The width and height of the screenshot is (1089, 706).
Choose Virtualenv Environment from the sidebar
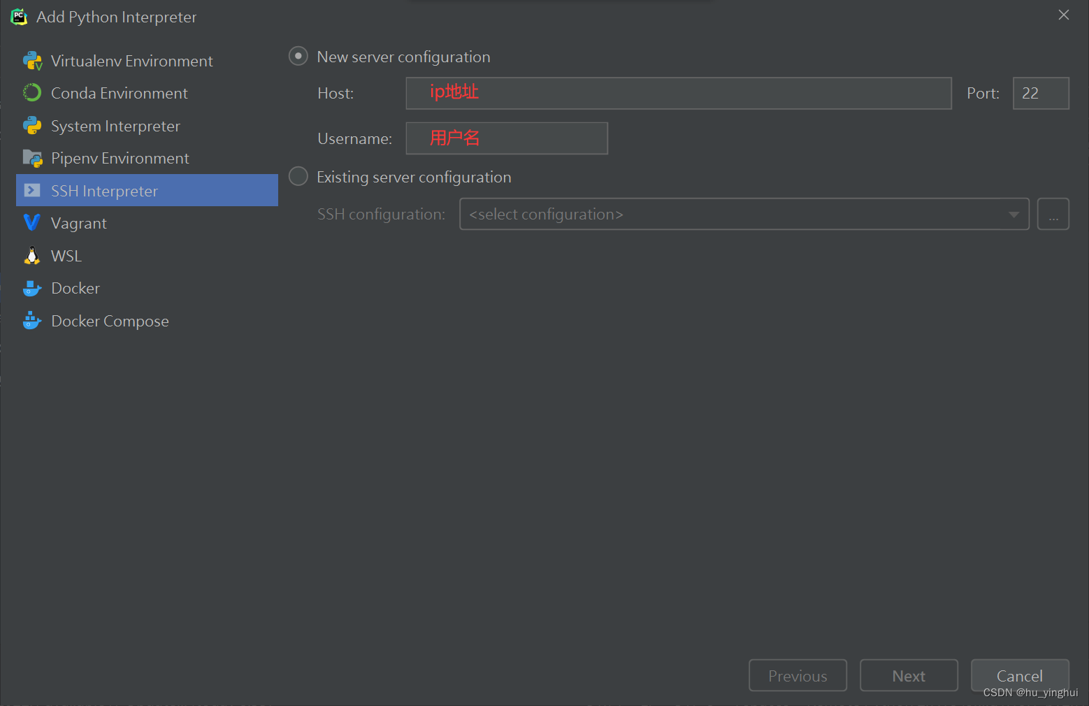pyautogui.click(x=131, y=60)
